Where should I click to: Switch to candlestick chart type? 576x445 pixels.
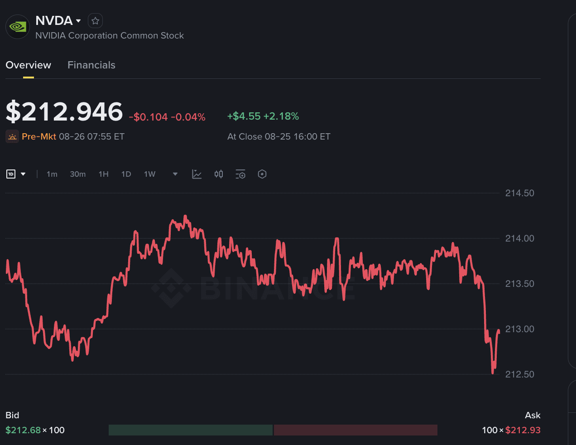pyautogui.click(x=219, y=174)
